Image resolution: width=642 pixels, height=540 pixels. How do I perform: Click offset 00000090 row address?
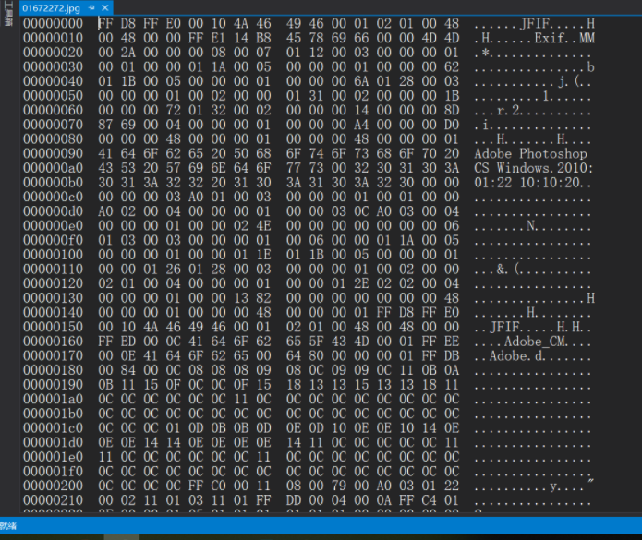(53, 154)
